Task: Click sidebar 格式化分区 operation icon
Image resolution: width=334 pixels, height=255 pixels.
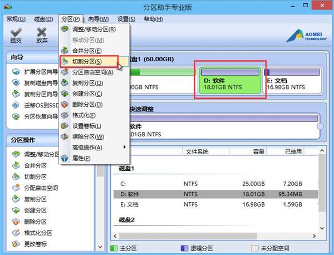Action: [16, 233]
